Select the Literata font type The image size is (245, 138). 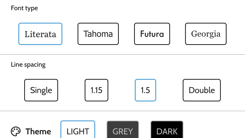[x=40, y=34]
